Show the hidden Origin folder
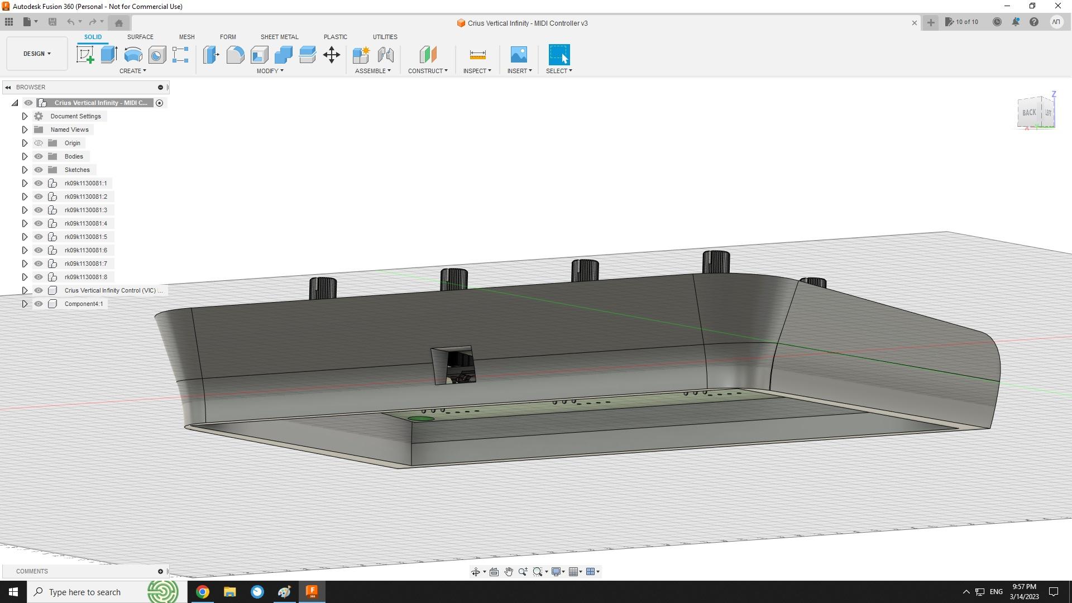The image size is (1072, 603). coord(39,143)
